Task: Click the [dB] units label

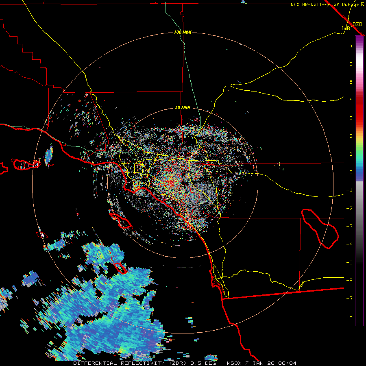Action: 347,28
